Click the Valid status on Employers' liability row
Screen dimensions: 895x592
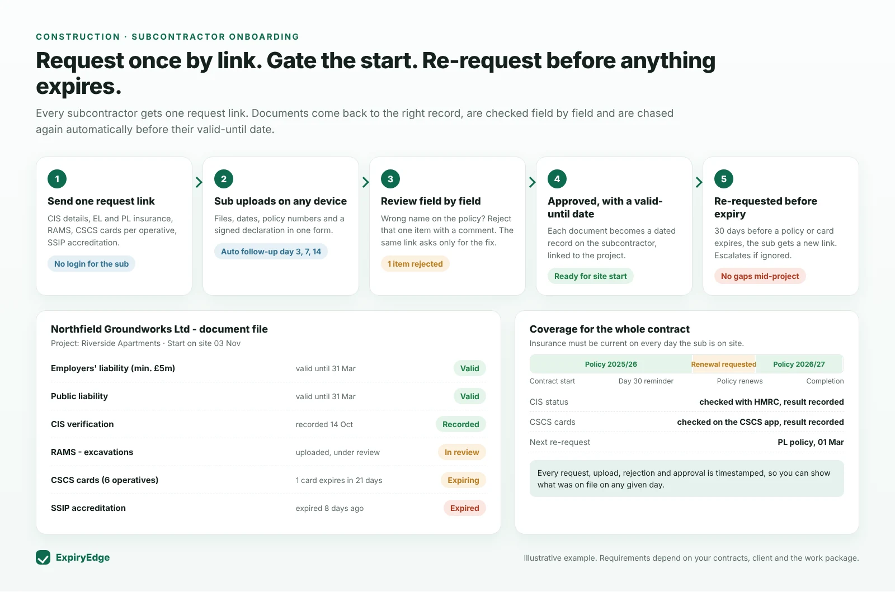[469, 368]
